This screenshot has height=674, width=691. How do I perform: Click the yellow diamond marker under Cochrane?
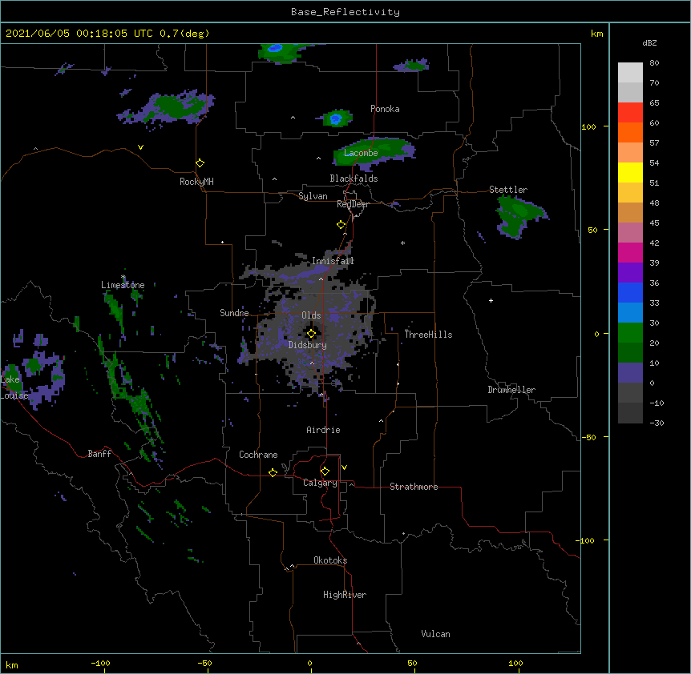(273, 472)
